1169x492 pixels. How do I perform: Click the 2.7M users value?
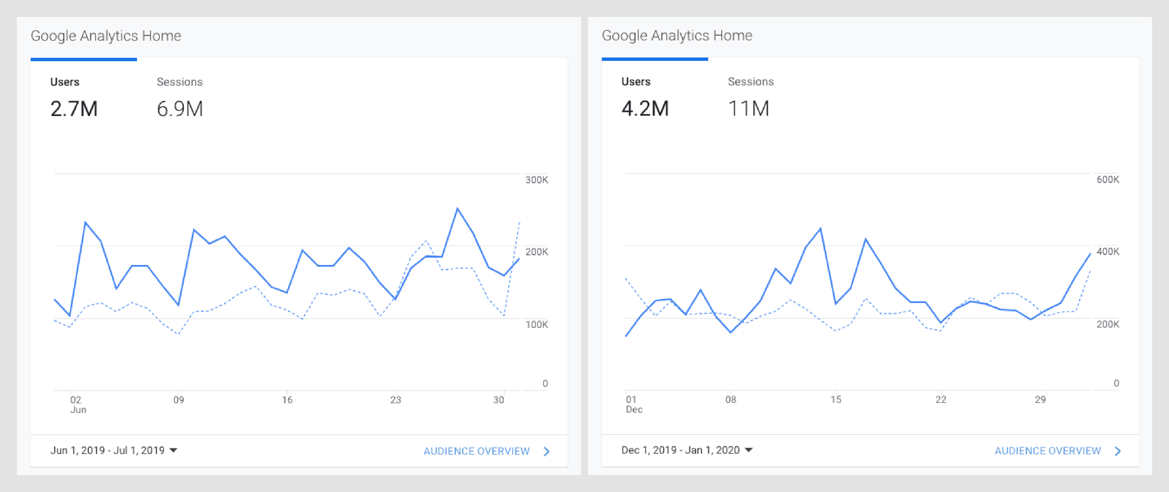(x=74, y=109)
